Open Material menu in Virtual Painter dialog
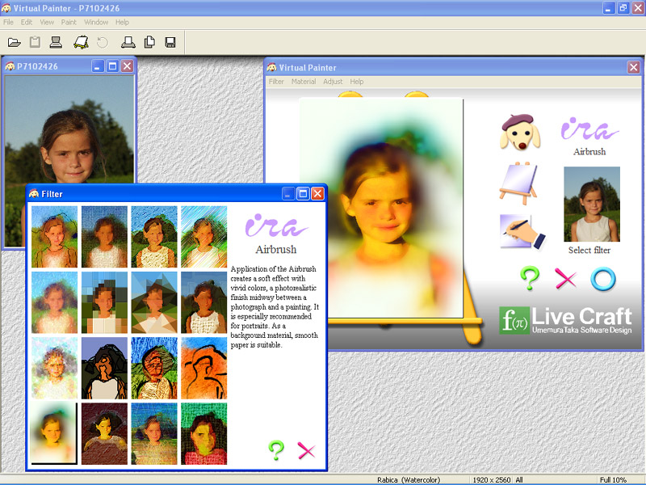Screen dimensions: 646x485 304,82
